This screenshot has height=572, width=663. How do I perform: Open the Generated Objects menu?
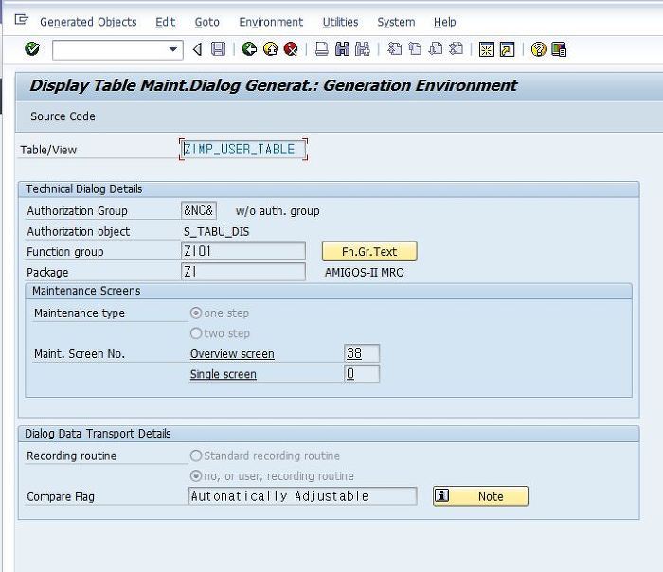point(88,22)
